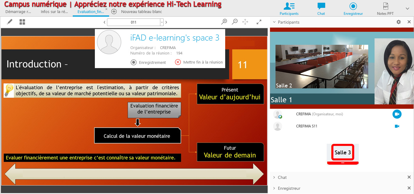Click the Salle 2 video thumbnail
The height and width of the screenshot is (194, 414).
(322, 67)
